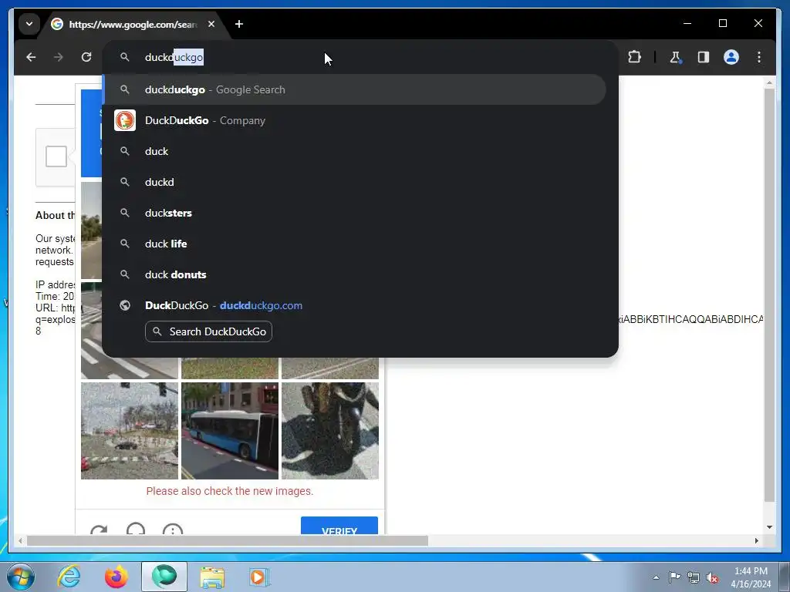Select the Google search tab
Viewport: 790px width, 592px height.
point(133,24)
